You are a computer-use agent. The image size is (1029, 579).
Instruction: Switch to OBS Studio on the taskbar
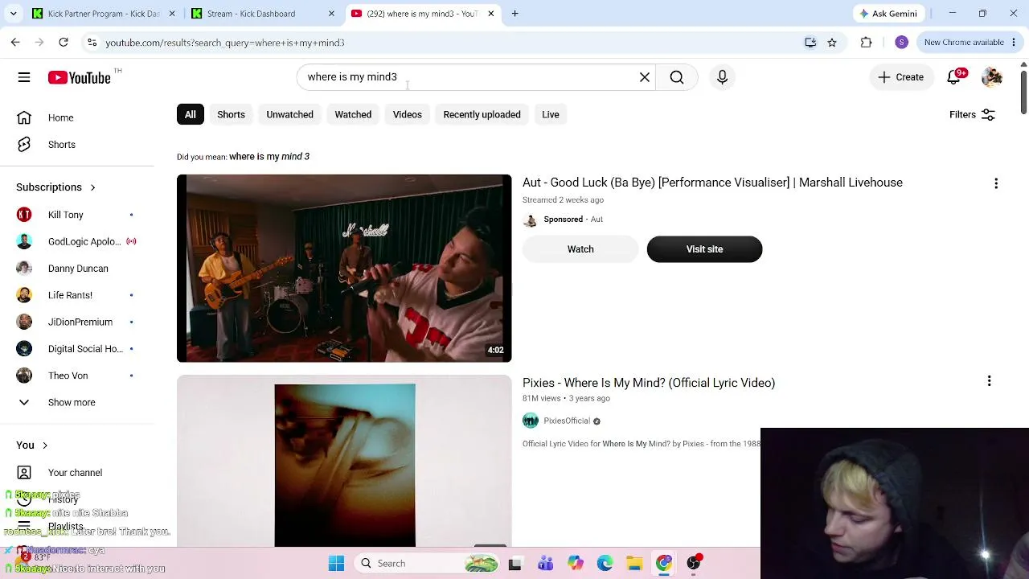[x=694, y=564]
